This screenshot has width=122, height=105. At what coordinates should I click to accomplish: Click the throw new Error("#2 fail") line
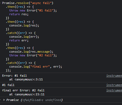point(33,55)
